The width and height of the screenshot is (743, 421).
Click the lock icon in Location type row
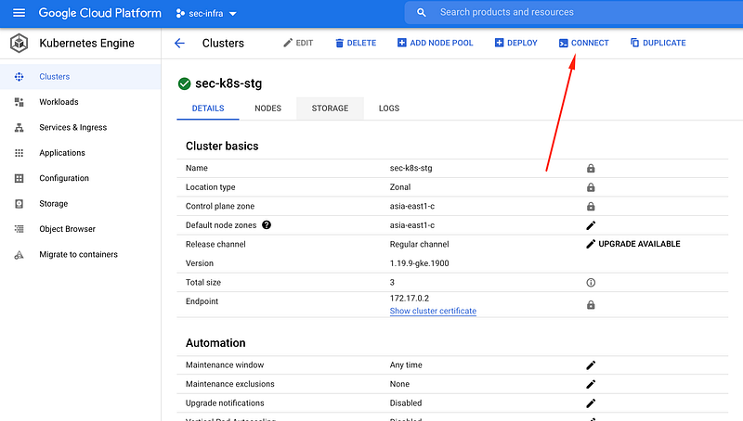591,187
